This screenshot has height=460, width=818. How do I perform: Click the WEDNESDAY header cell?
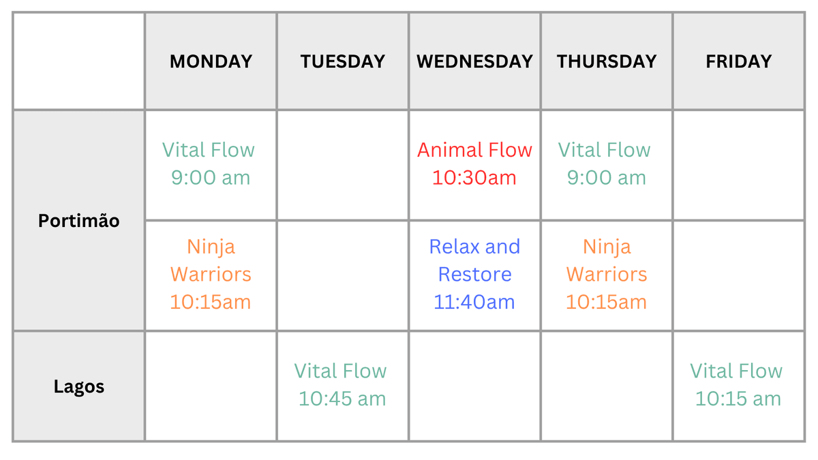point(474,61)
